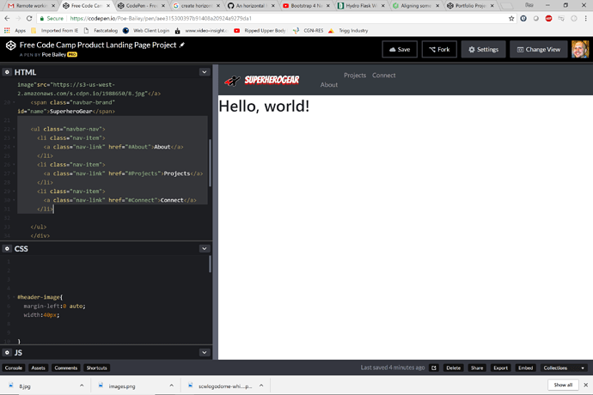Switch to Bootstrap 4 YouTube tab
This screenshot has width=593, height=395.
305,6
